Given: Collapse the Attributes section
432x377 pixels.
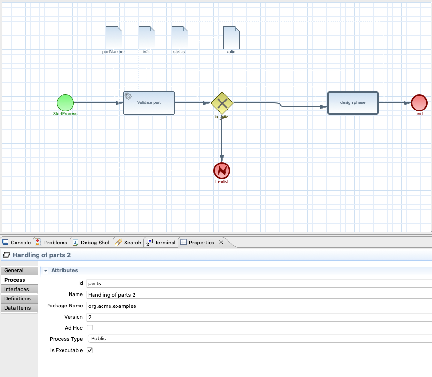Looking at the screenshot, I should (x=46, y=271).
